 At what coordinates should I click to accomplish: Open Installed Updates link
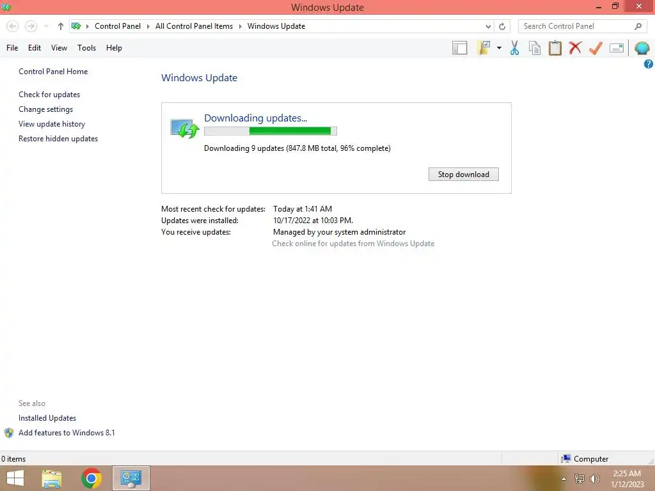click(47, 418)
